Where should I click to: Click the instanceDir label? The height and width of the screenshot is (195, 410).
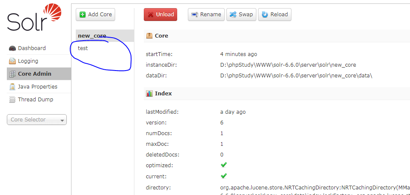click(x=161, y=65)
